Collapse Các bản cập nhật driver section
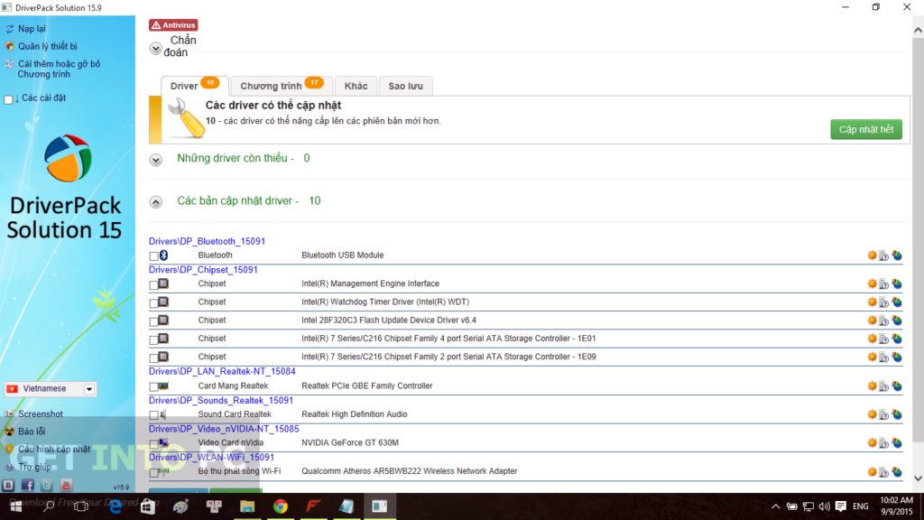 point(155,202)
